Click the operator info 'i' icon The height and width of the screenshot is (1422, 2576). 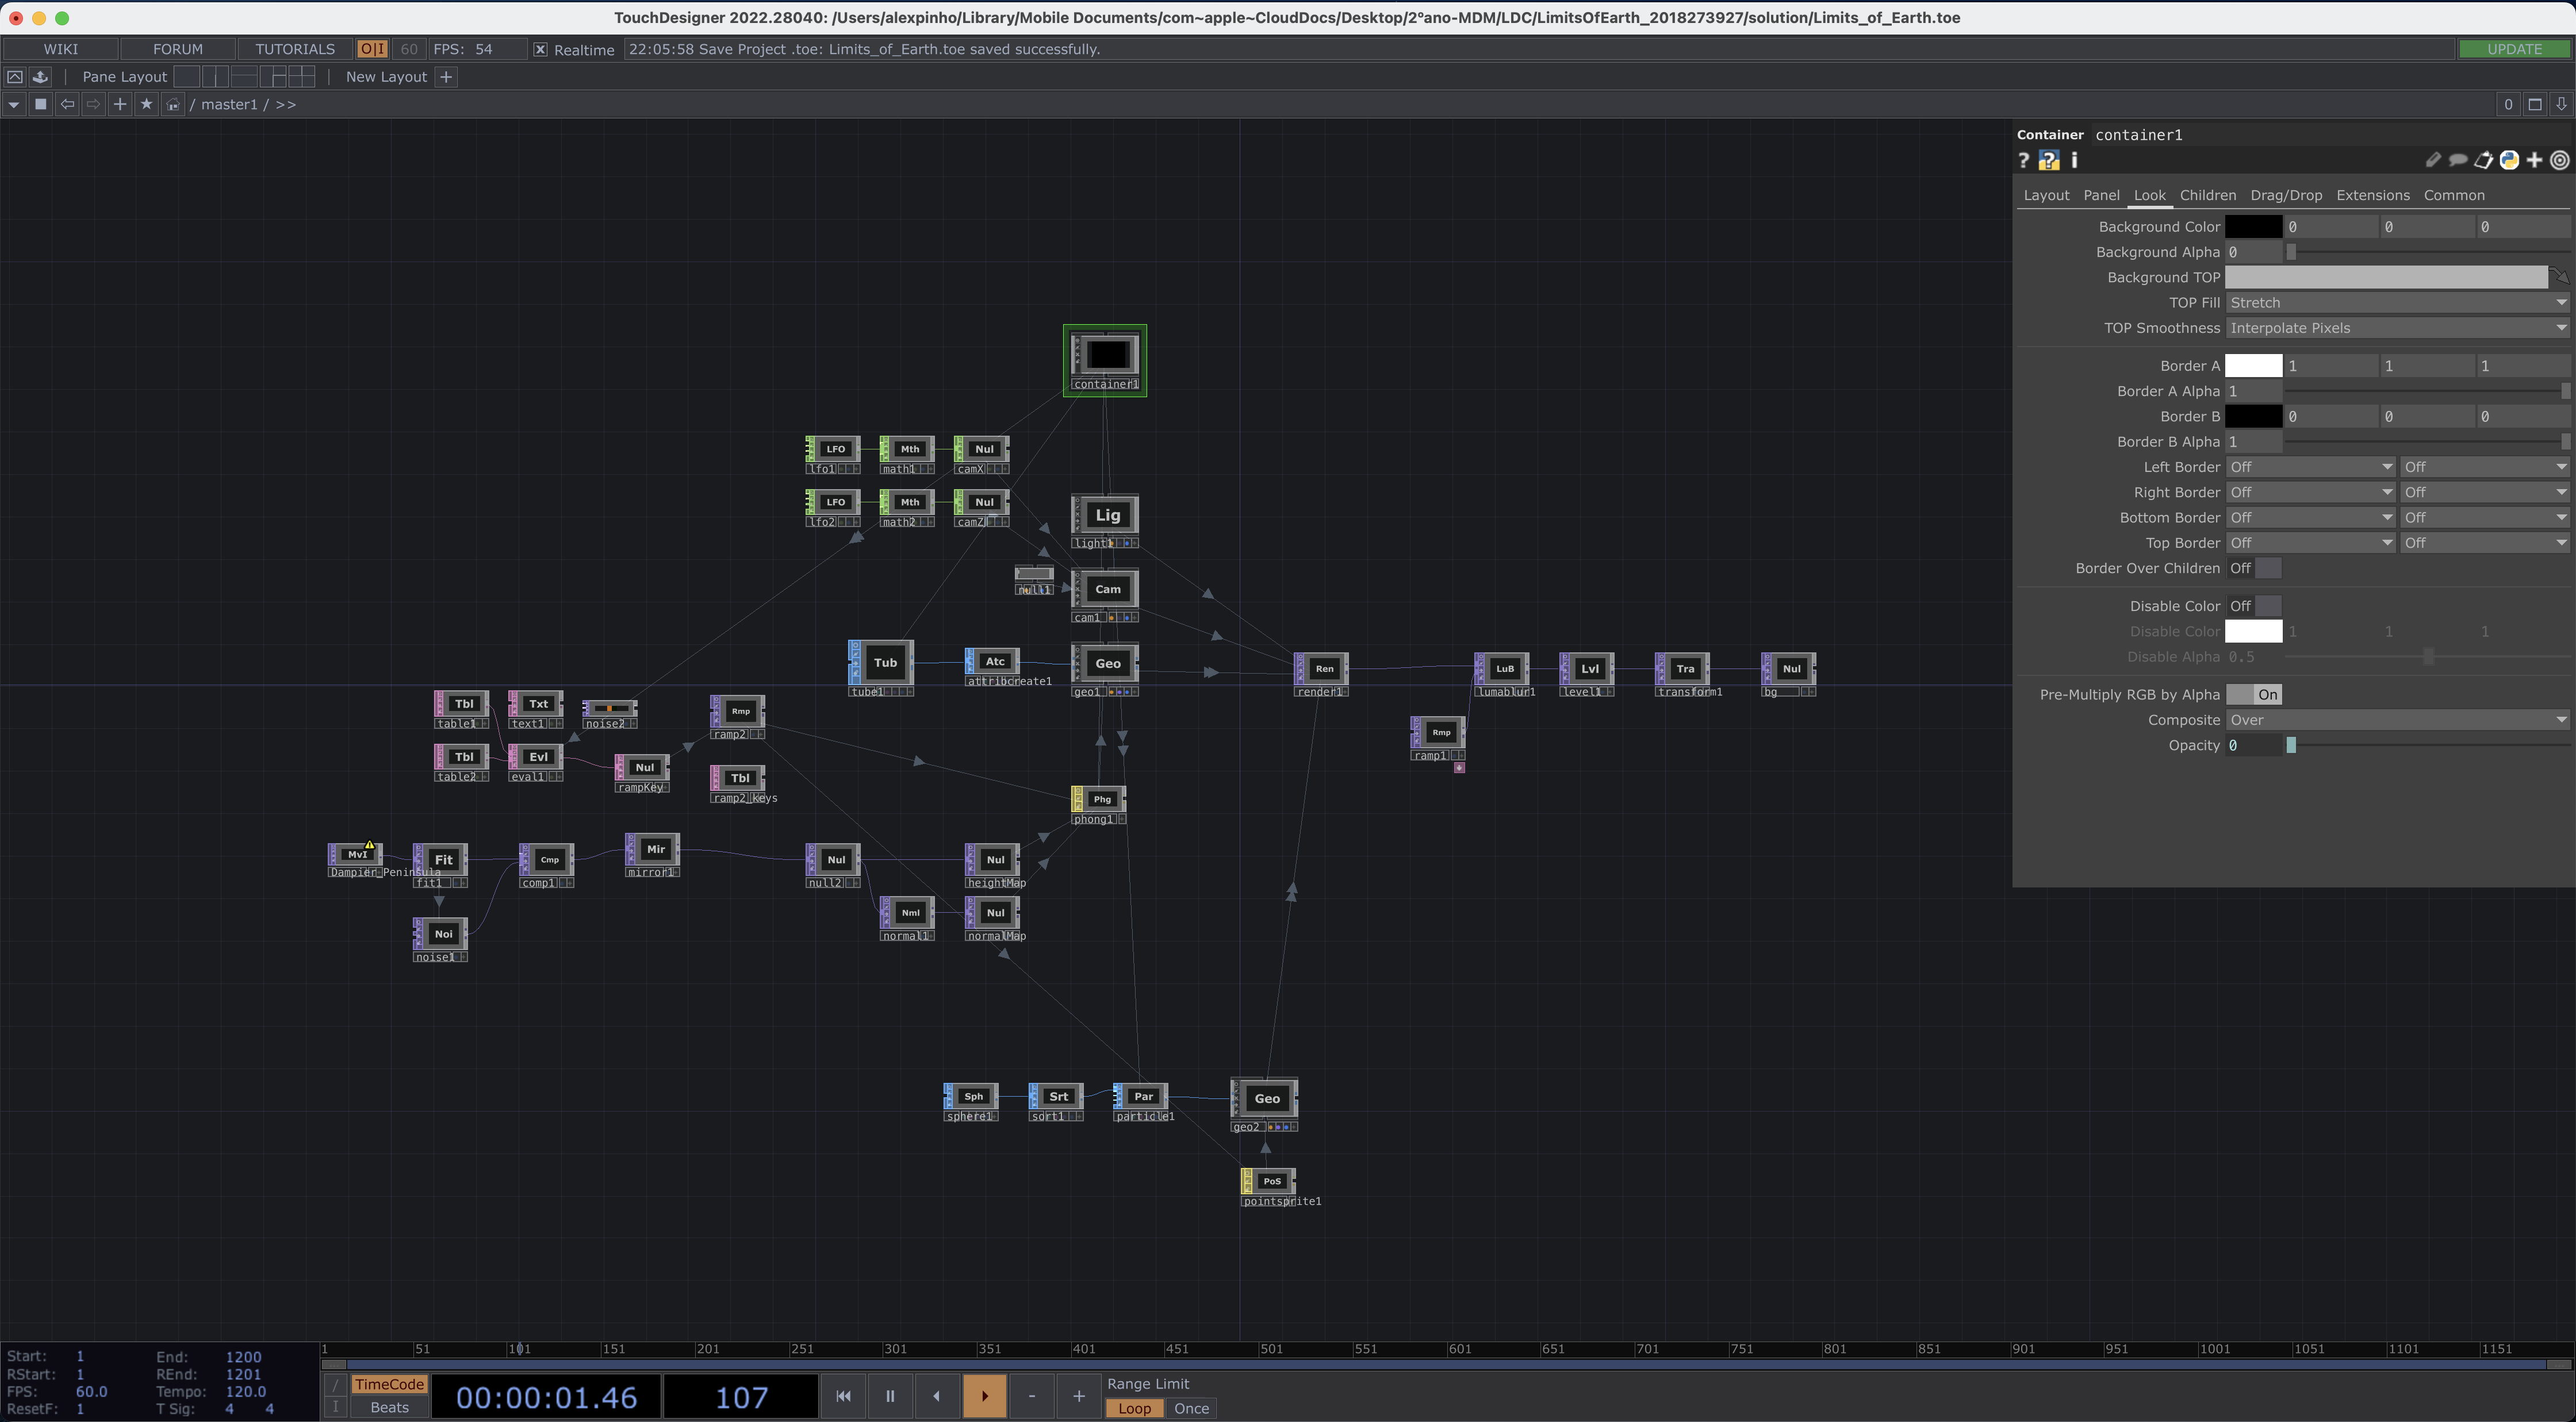(x=2074, y=160)
